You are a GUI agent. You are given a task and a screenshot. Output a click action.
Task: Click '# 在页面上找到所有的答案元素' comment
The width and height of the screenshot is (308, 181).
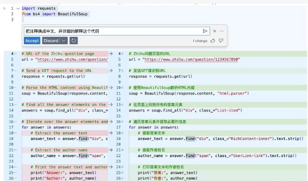(x=155, y=105)
